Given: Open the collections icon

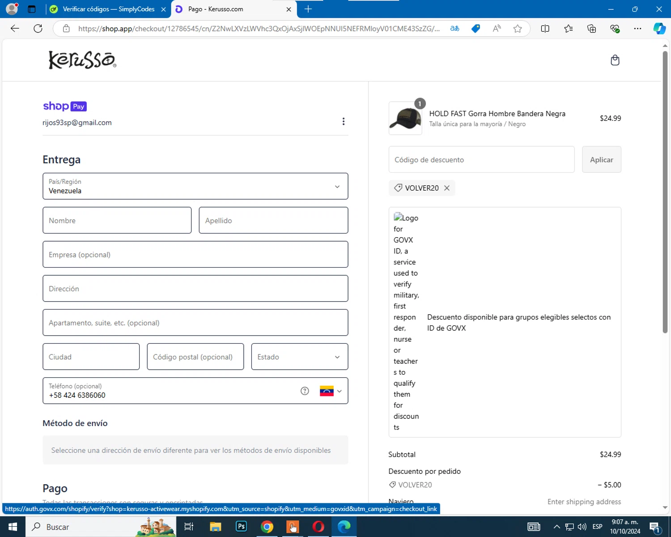Looking at the screenshot, I should coord(591,29).
